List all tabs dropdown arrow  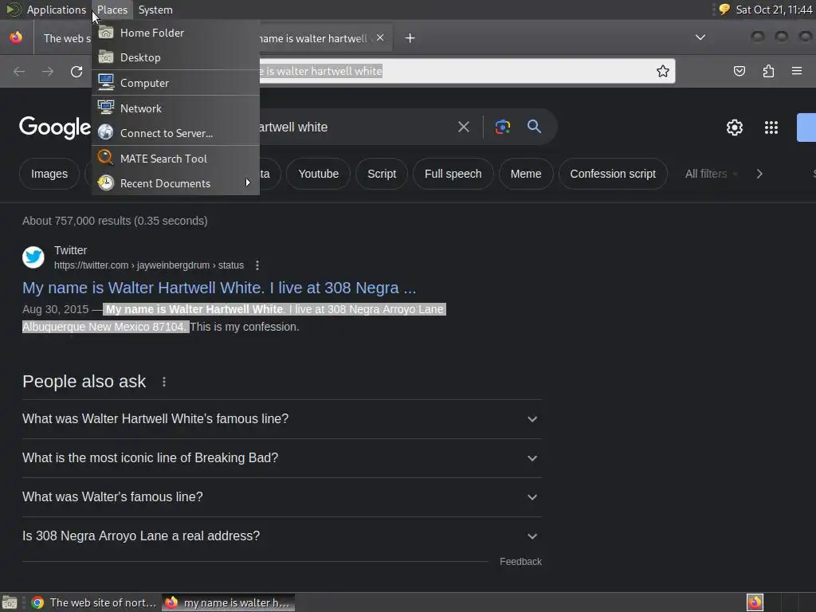click(700, 37)
